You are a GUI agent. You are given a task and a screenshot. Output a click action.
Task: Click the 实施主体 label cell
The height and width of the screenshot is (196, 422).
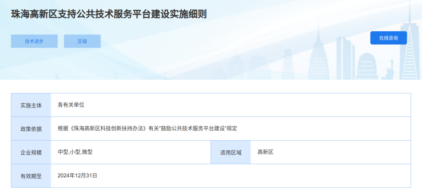[x=31, y=105]
